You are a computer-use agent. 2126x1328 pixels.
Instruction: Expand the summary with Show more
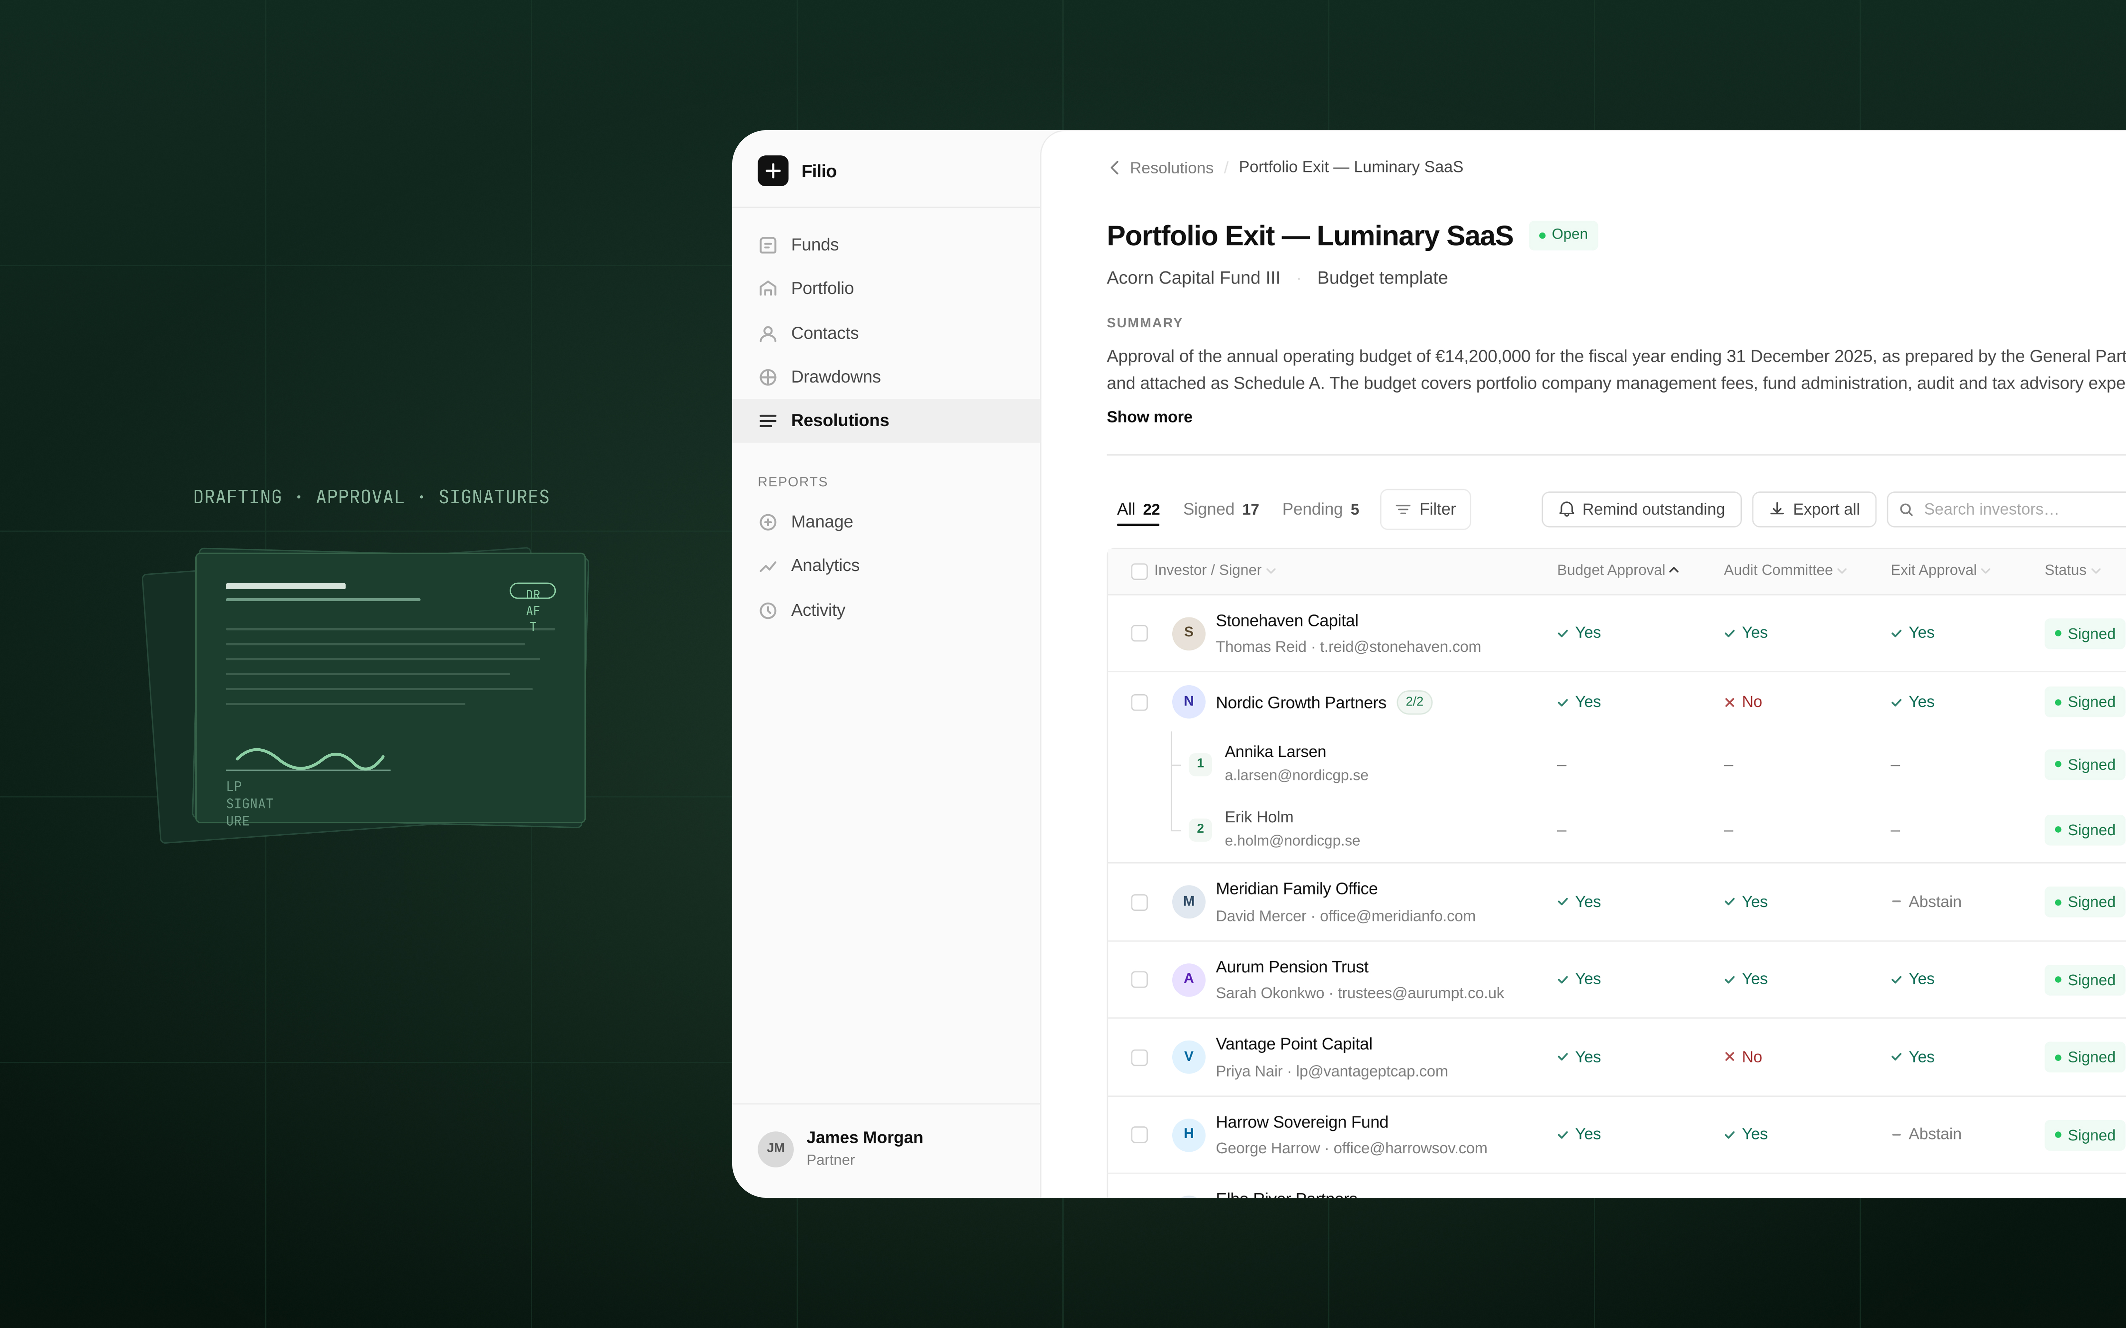(1148, 417)
